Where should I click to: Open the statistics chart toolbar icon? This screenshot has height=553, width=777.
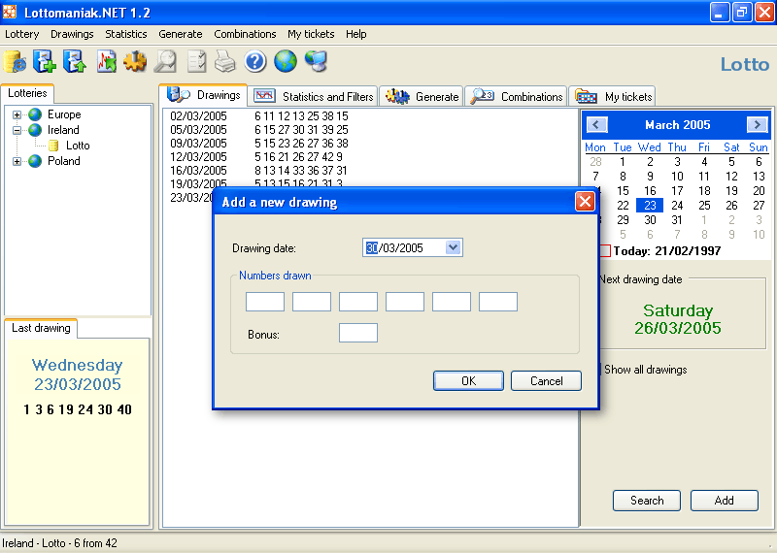click(106, 62)
